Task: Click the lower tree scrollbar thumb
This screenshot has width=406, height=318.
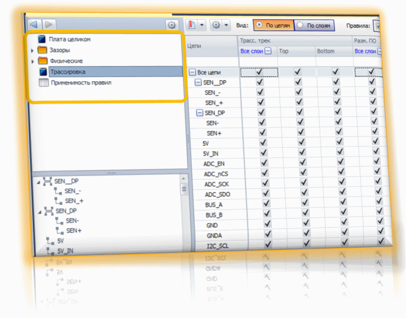Action: pos(184,190)
